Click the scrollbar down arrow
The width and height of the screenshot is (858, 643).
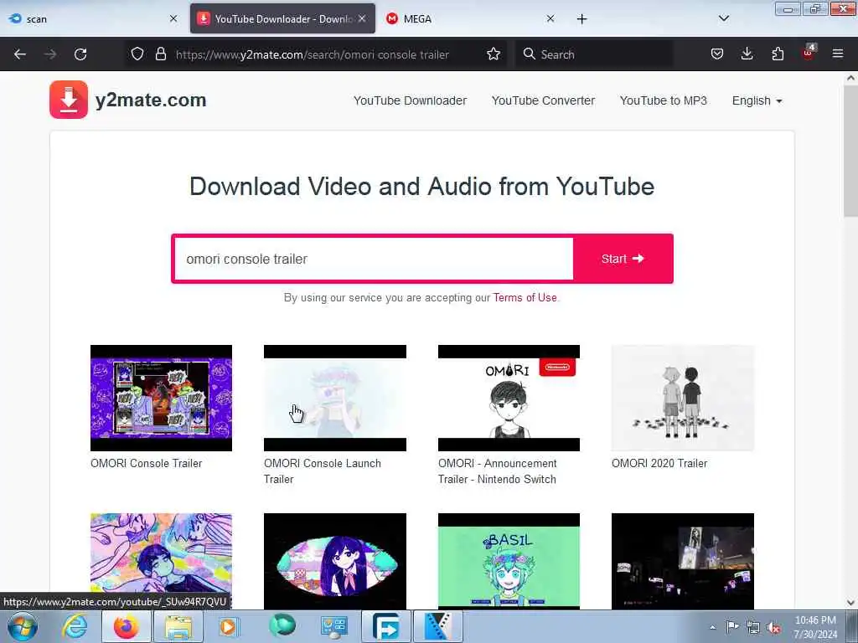[850, 603]
